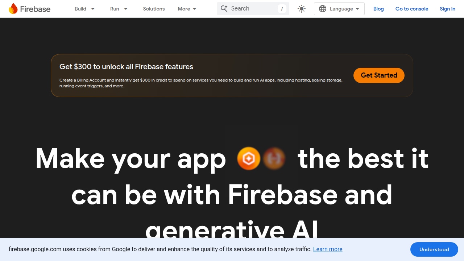464x261 pixels.
Task: Open the Learn more cookie link
Action: pyautogui.click(x=328, y=249)
